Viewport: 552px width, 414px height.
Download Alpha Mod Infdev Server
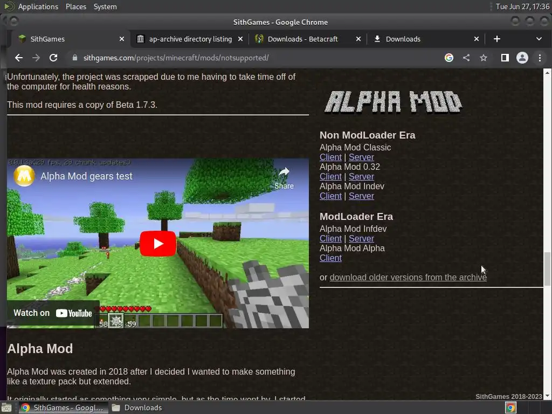[x=361, y=238]
